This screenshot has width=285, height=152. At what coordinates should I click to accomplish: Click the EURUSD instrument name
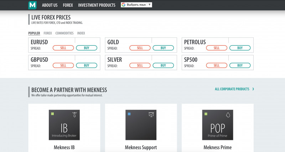pyautogui.click(x=39, y=42)
